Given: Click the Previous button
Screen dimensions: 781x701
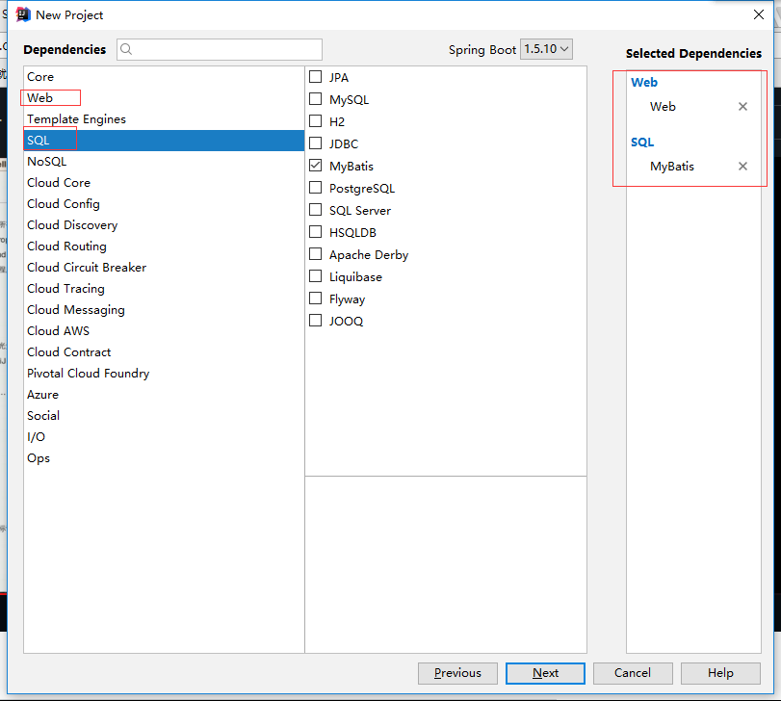Looking at the screenshot, I should click(457, 673).
